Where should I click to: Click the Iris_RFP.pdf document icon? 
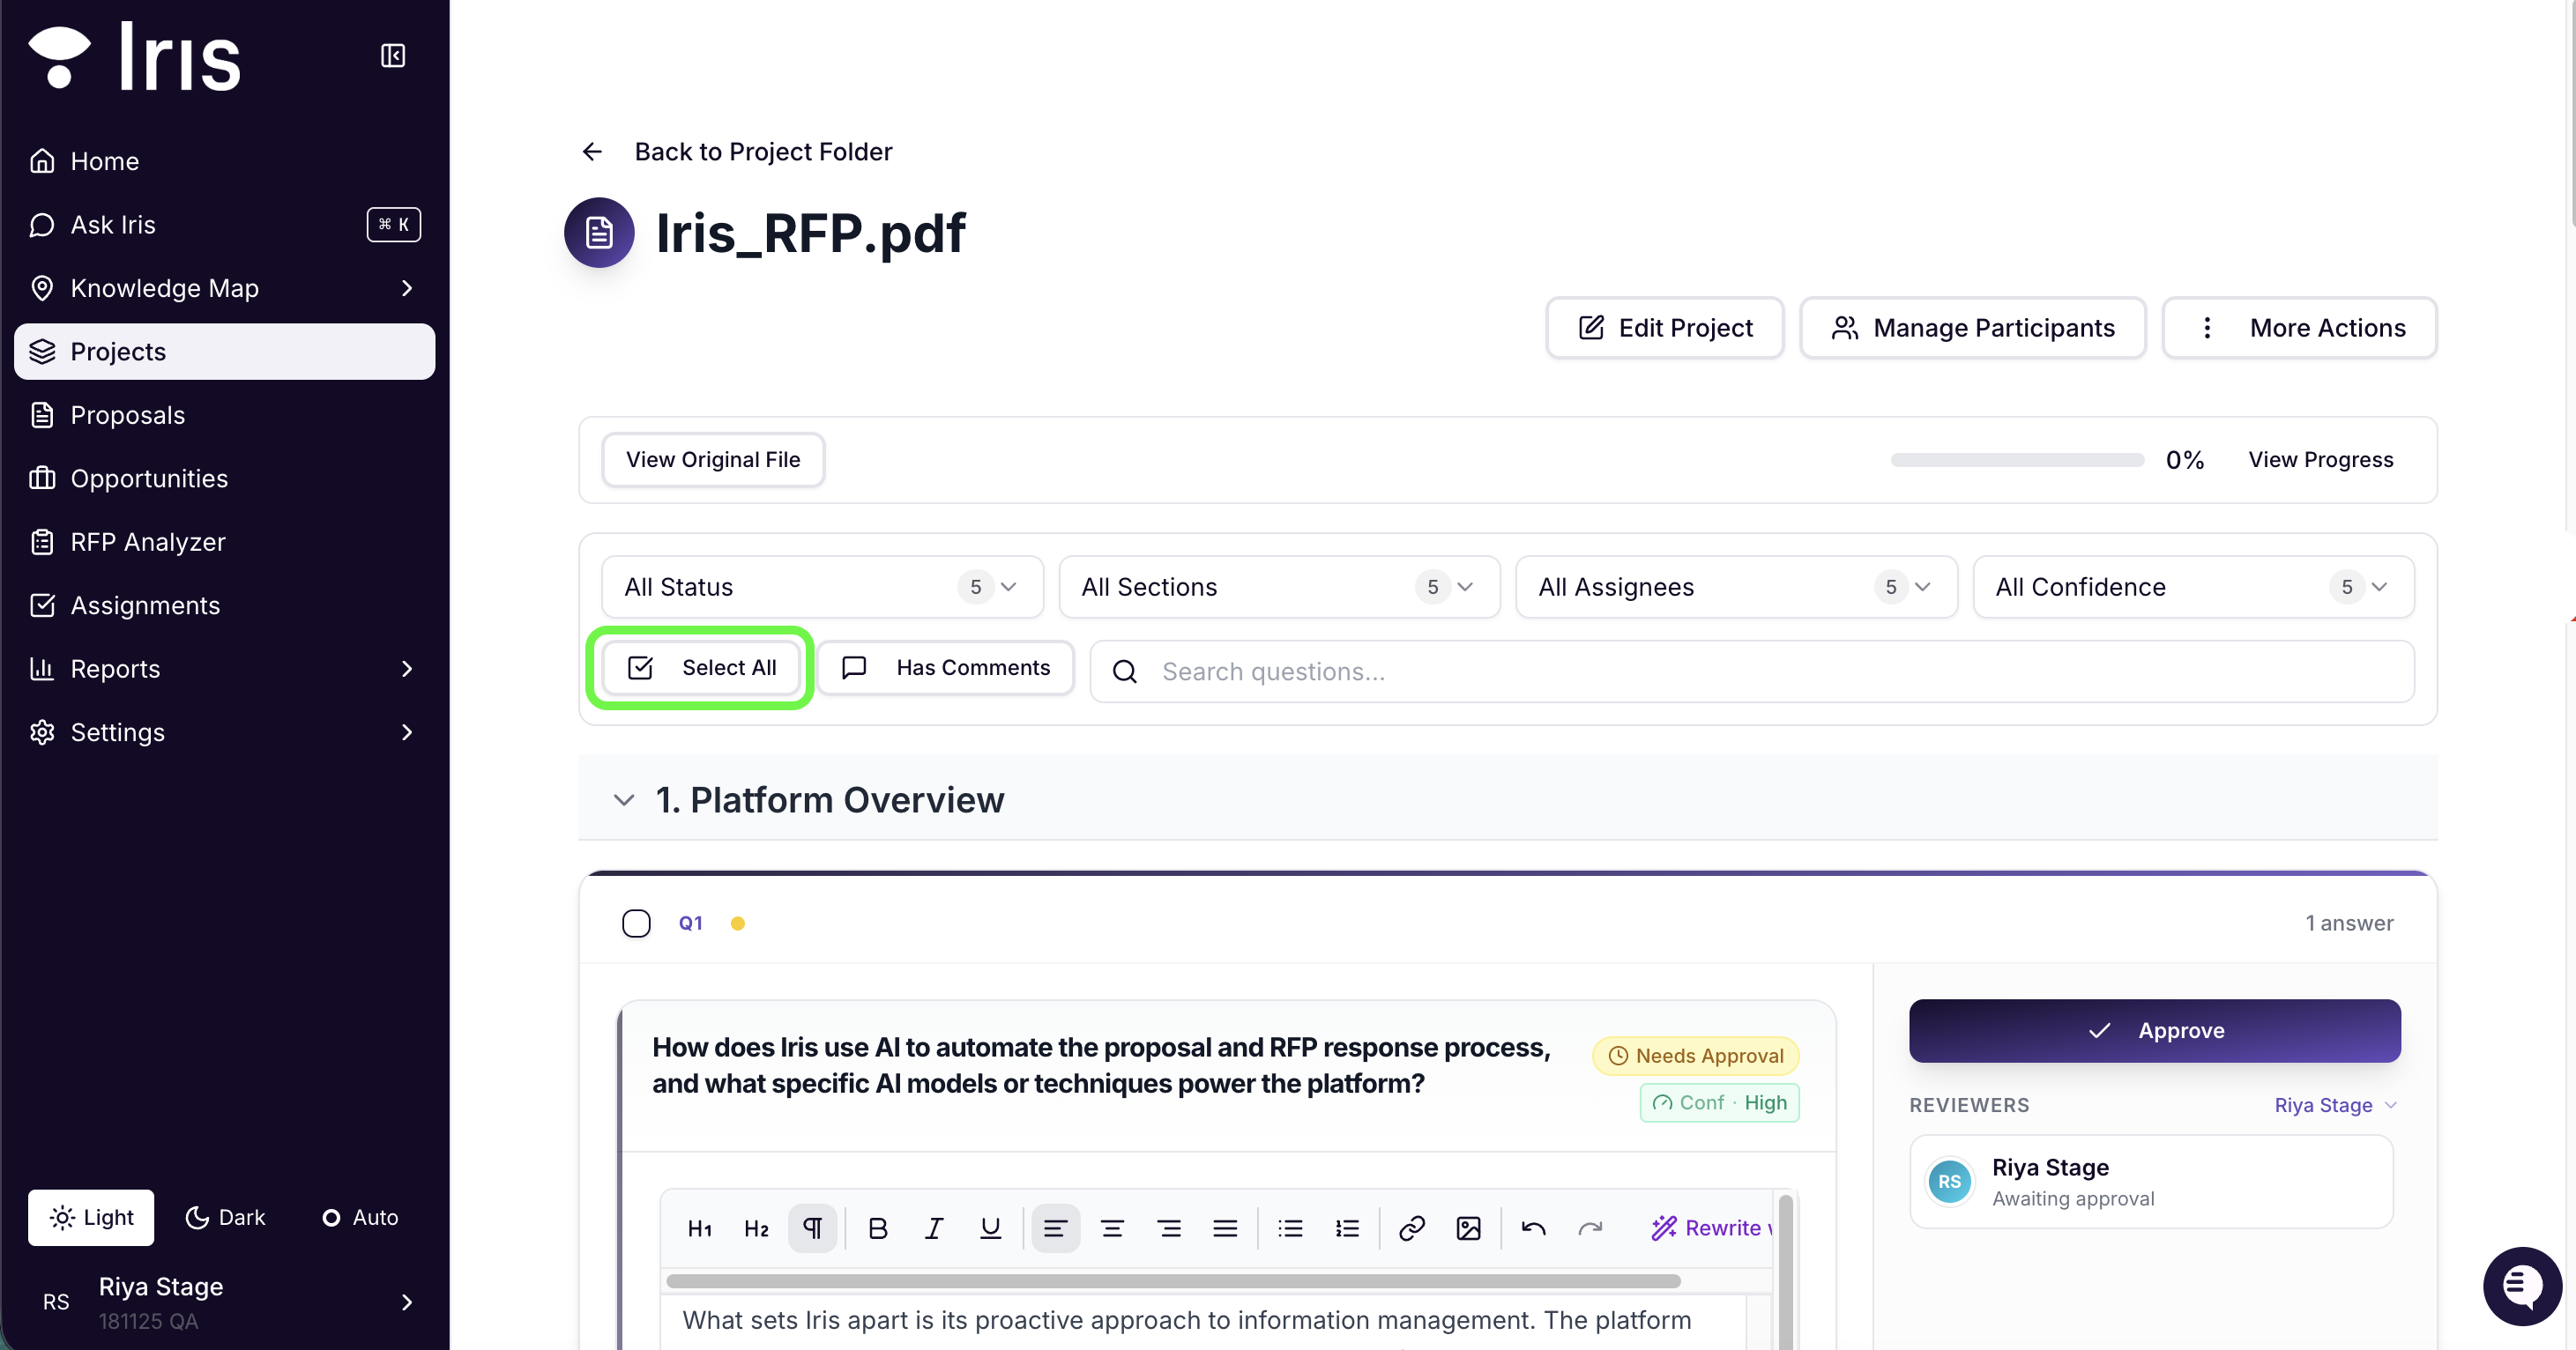tap(599, 232)
